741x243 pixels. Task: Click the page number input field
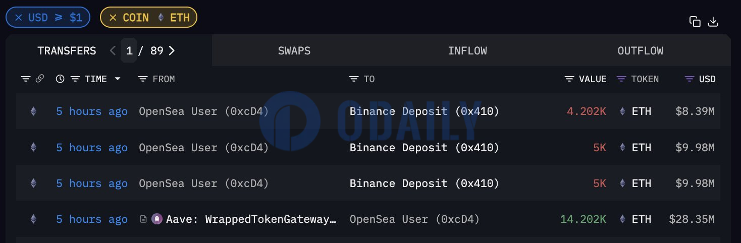click(129, 50)
